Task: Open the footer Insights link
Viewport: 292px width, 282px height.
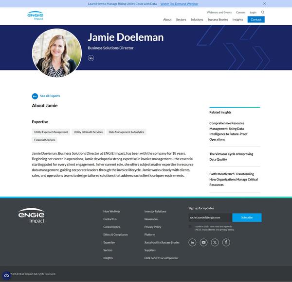Action: pyautogui.click(x=108, y=258)
